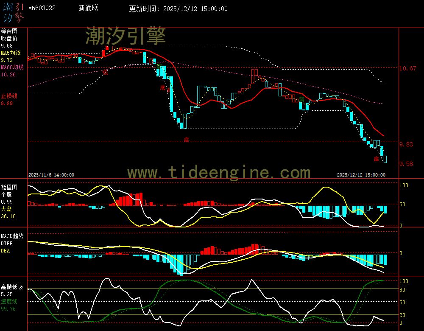Select the 止损线 legend label
424x331 pixels.
click(9, 96)
